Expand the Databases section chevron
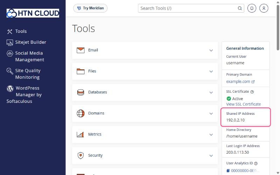 (x=211, y=92)
